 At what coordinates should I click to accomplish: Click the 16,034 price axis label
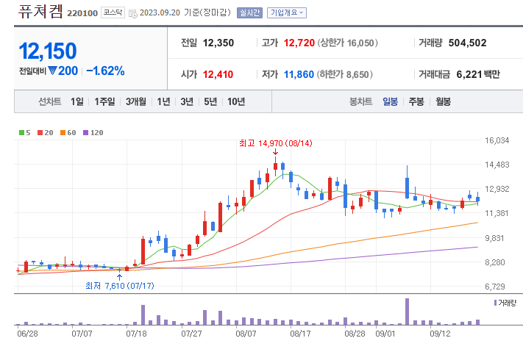(x=497, y=140)
